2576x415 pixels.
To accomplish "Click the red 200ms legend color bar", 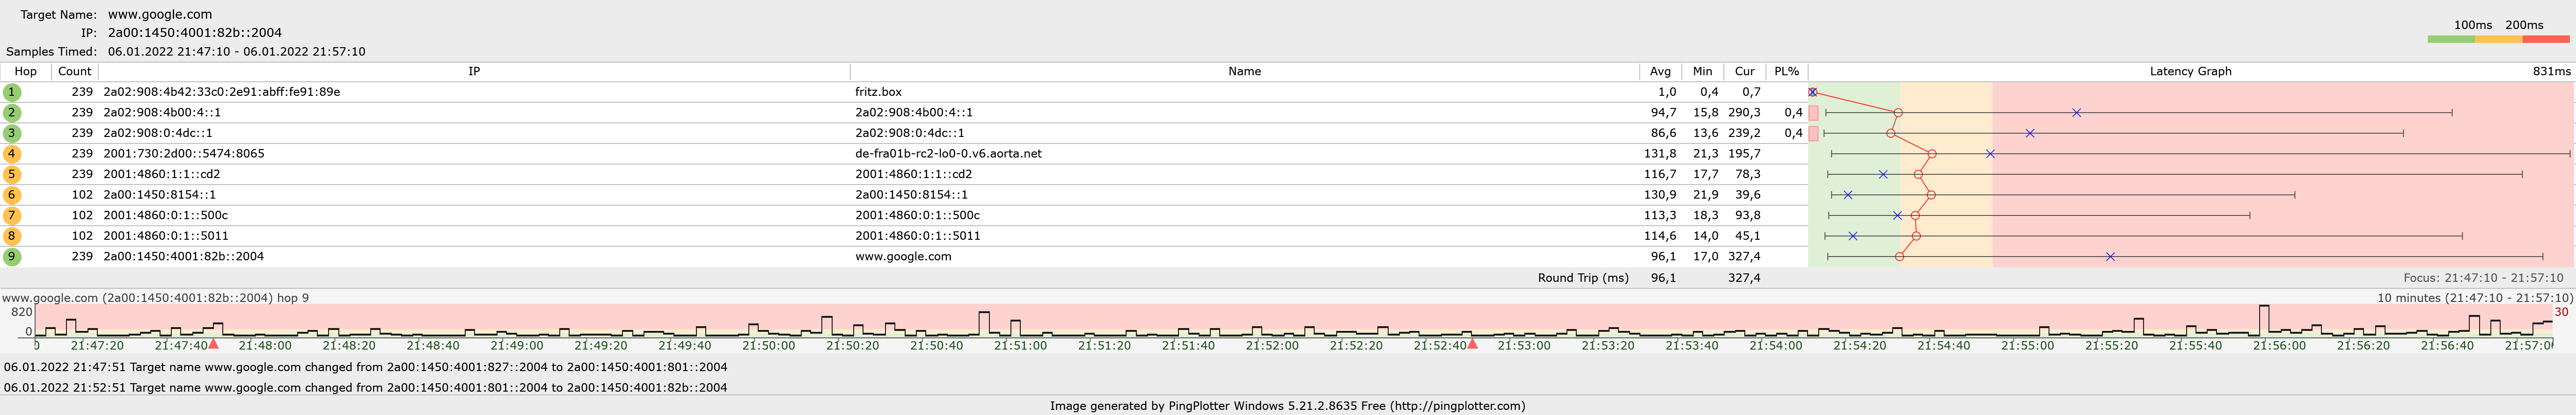I will coord(2546,40).
